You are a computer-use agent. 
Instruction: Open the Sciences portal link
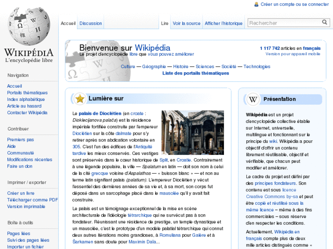pyautogui.click(x=205, y=67)
